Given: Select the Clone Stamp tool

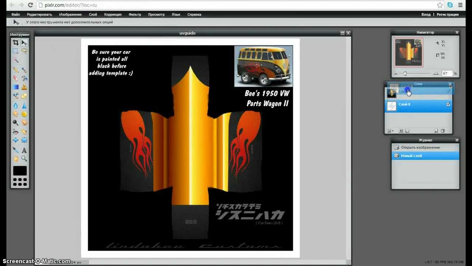Looking at the screenshot, I should [24, 87].
